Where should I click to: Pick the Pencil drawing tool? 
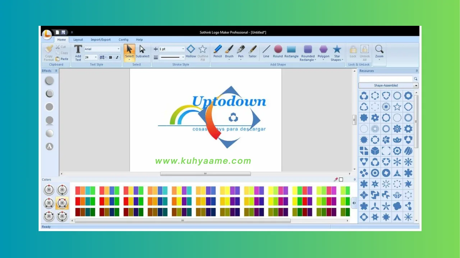pos(217,52)
